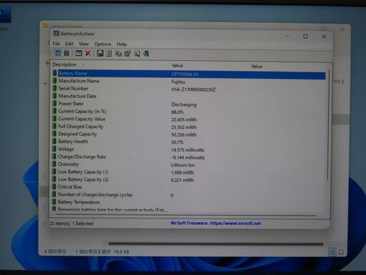Click the 88.0% value cell
The image size is (366, 275).
[177, 112]
